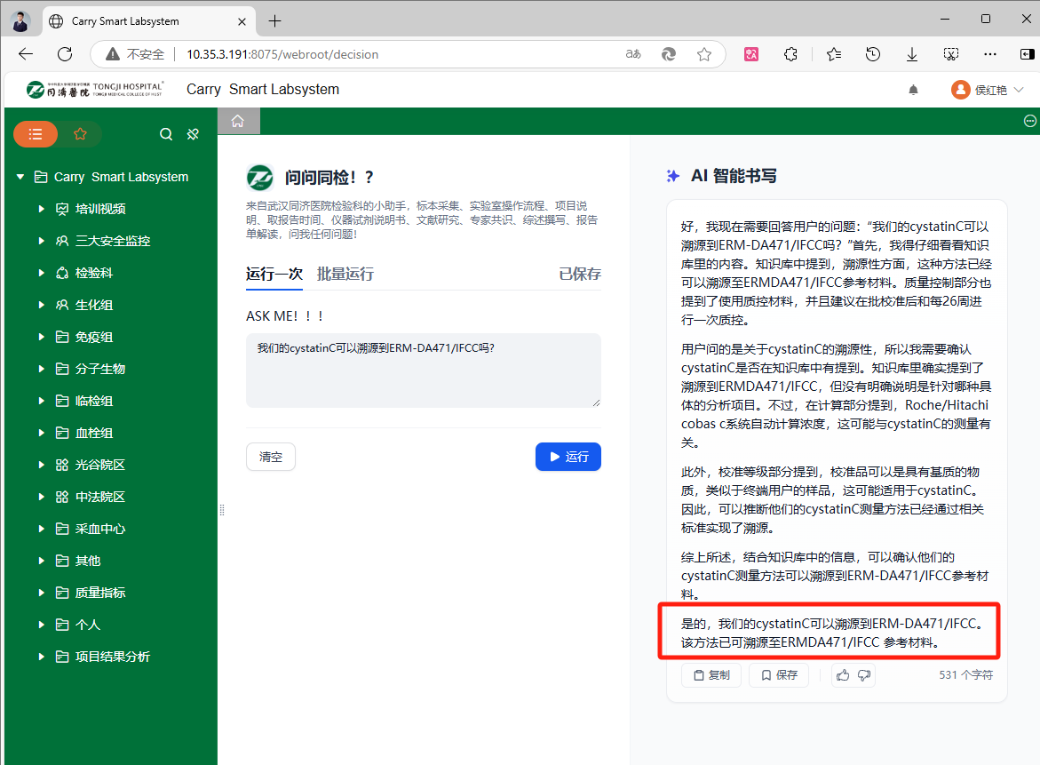Save the AI answer with 保存
Viewport: 1040px width, 765px height.
pyautogui.click(x=779, y=674)
